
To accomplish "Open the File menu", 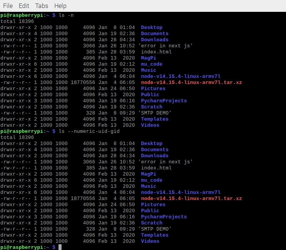I will point(8,6).
